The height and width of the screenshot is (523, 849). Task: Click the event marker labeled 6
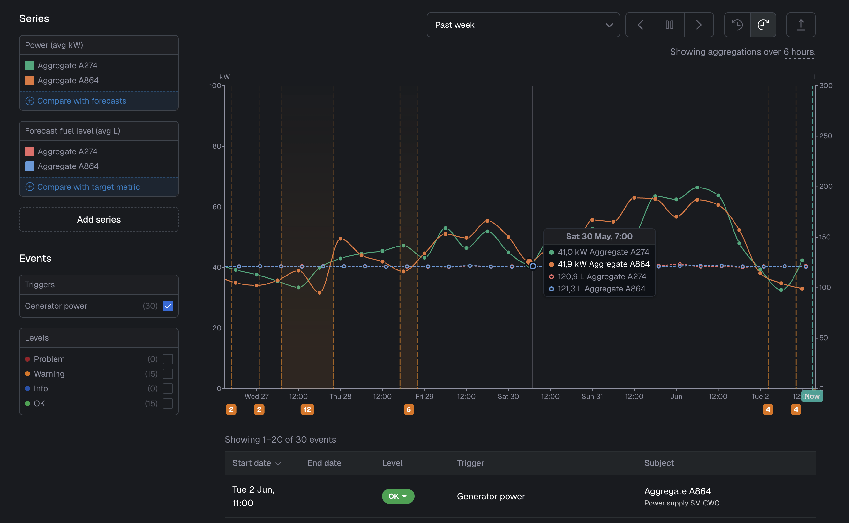tap(409, 409)
